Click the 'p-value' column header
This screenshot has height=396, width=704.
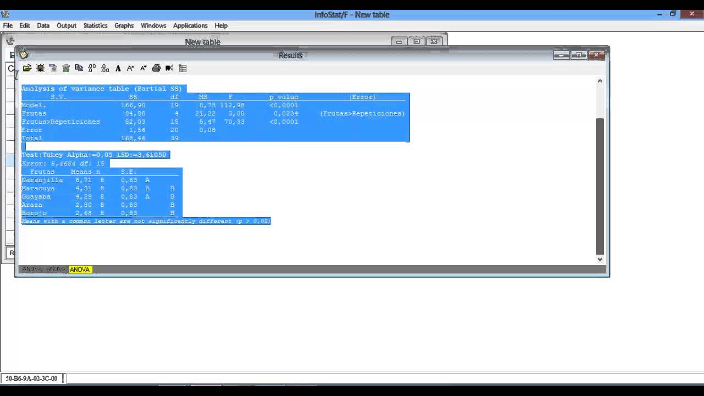(284, 97)
